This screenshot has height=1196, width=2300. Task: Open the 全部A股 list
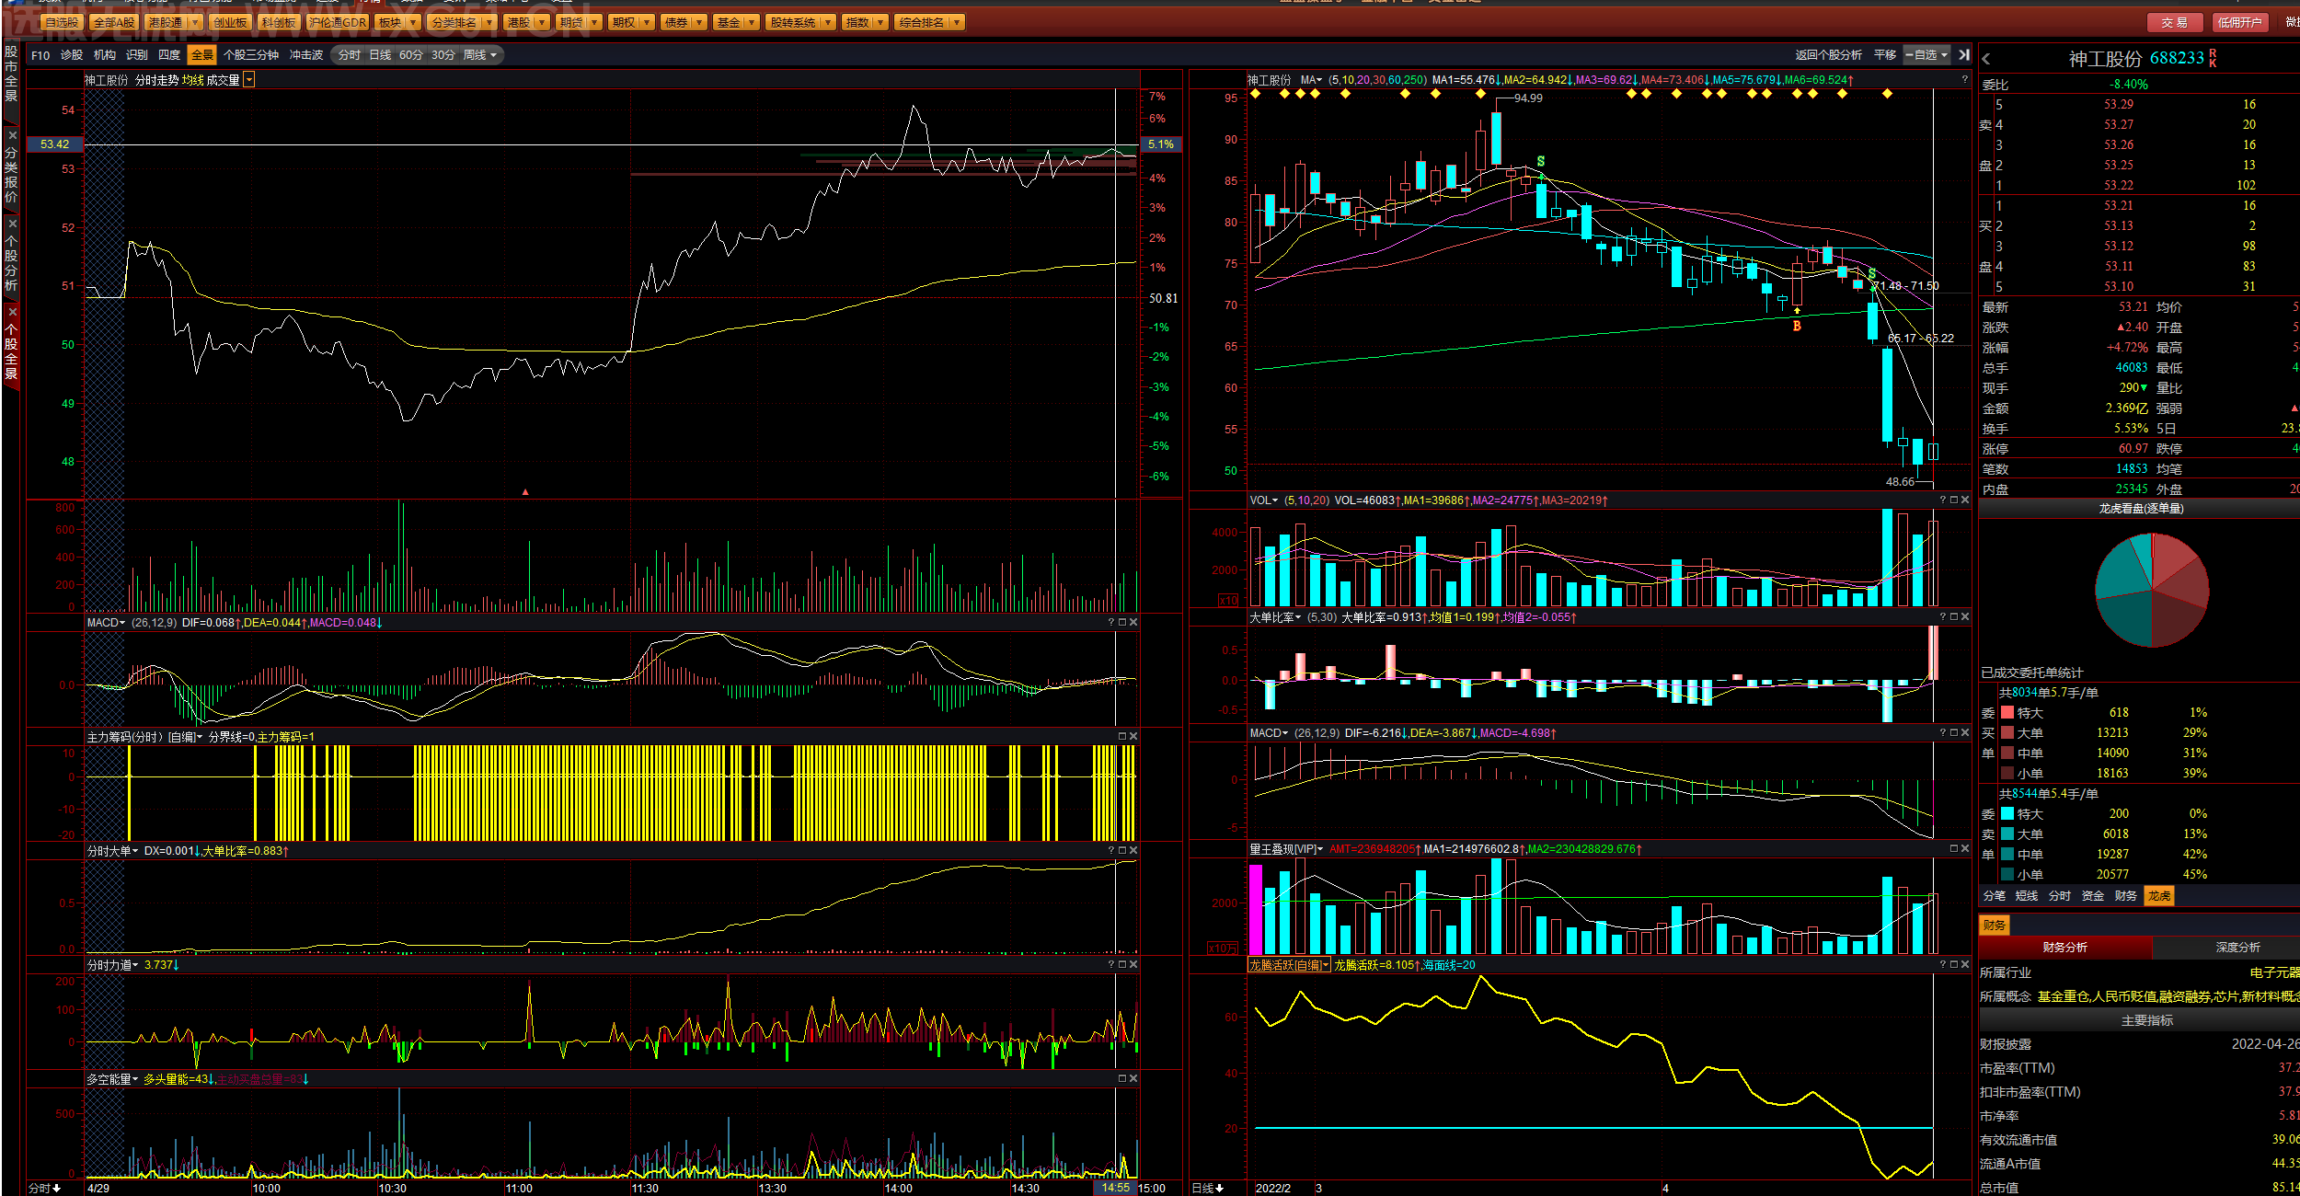pyautogui.click(x=114, y=22)
